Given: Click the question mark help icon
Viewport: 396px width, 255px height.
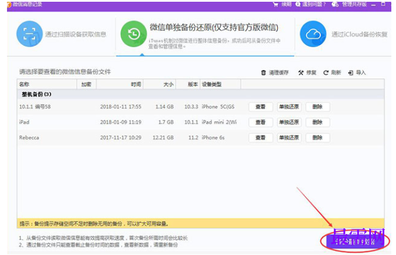Looking at the screenshot, I should [x=298, y=4].
